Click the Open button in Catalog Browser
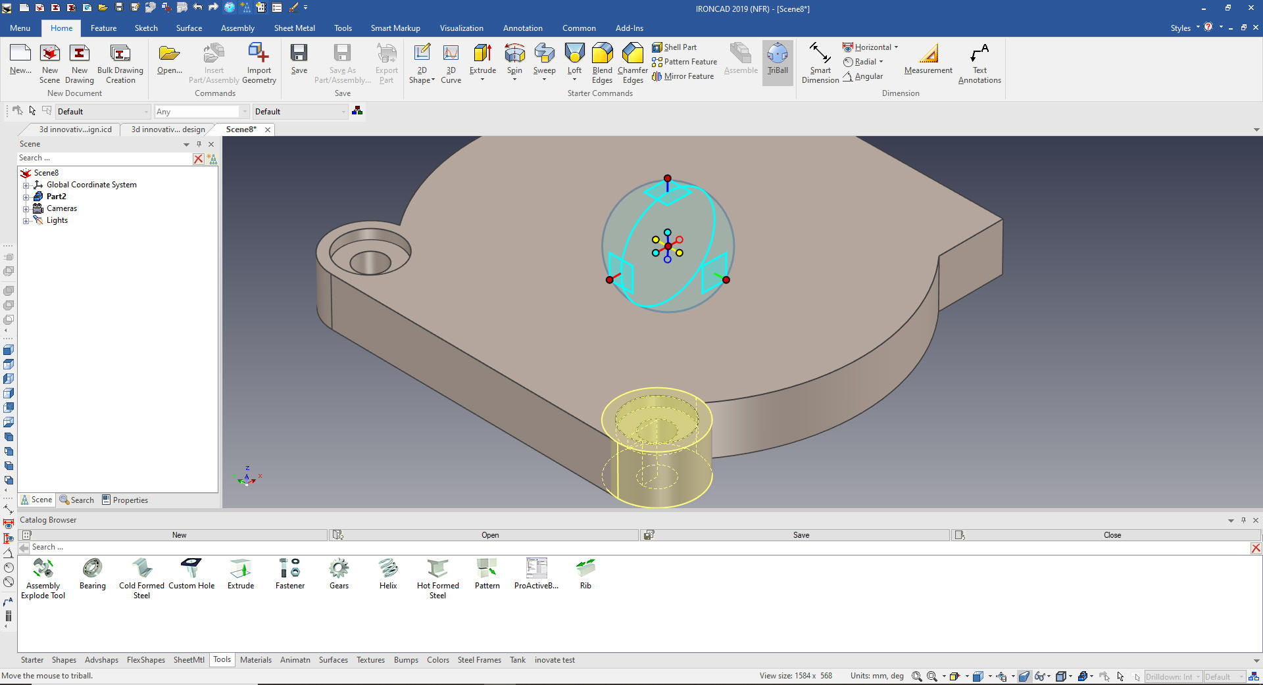Screen dimensions: 1263x685 click(x=489, y=535)
